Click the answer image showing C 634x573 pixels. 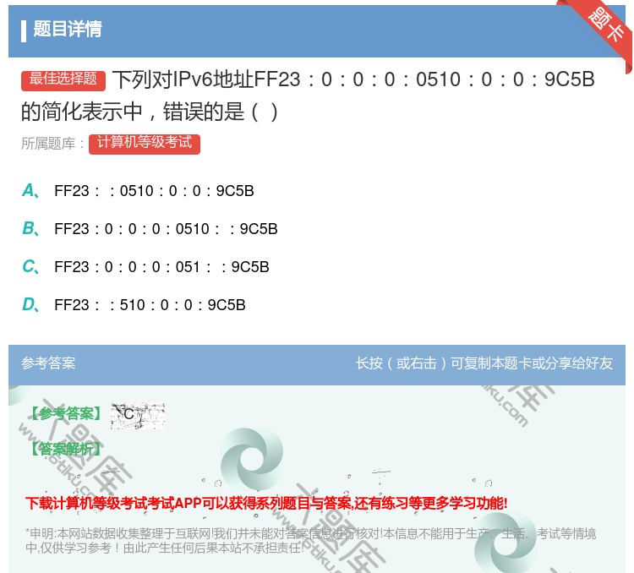tap(138, 416)
